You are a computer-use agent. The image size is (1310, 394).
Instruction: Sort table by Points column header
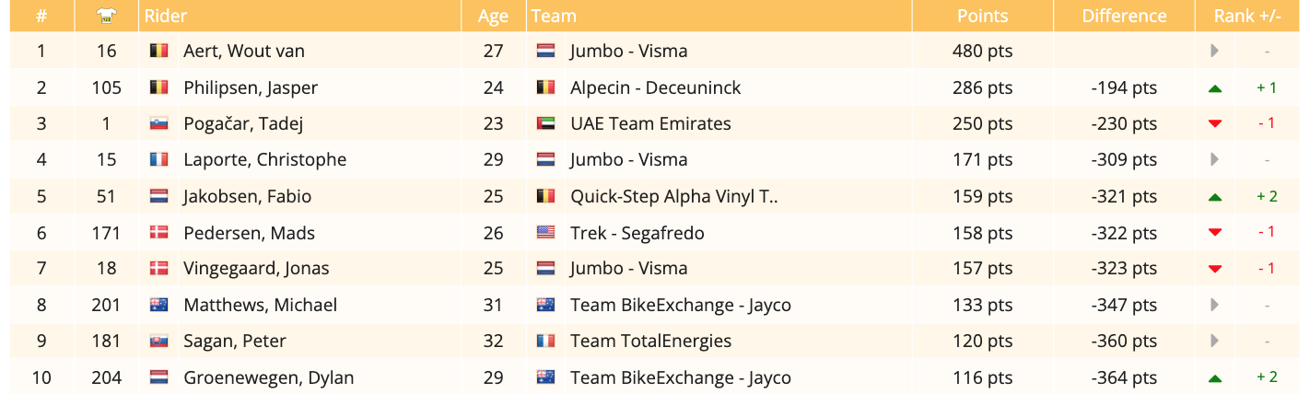(x=982, y=16)
